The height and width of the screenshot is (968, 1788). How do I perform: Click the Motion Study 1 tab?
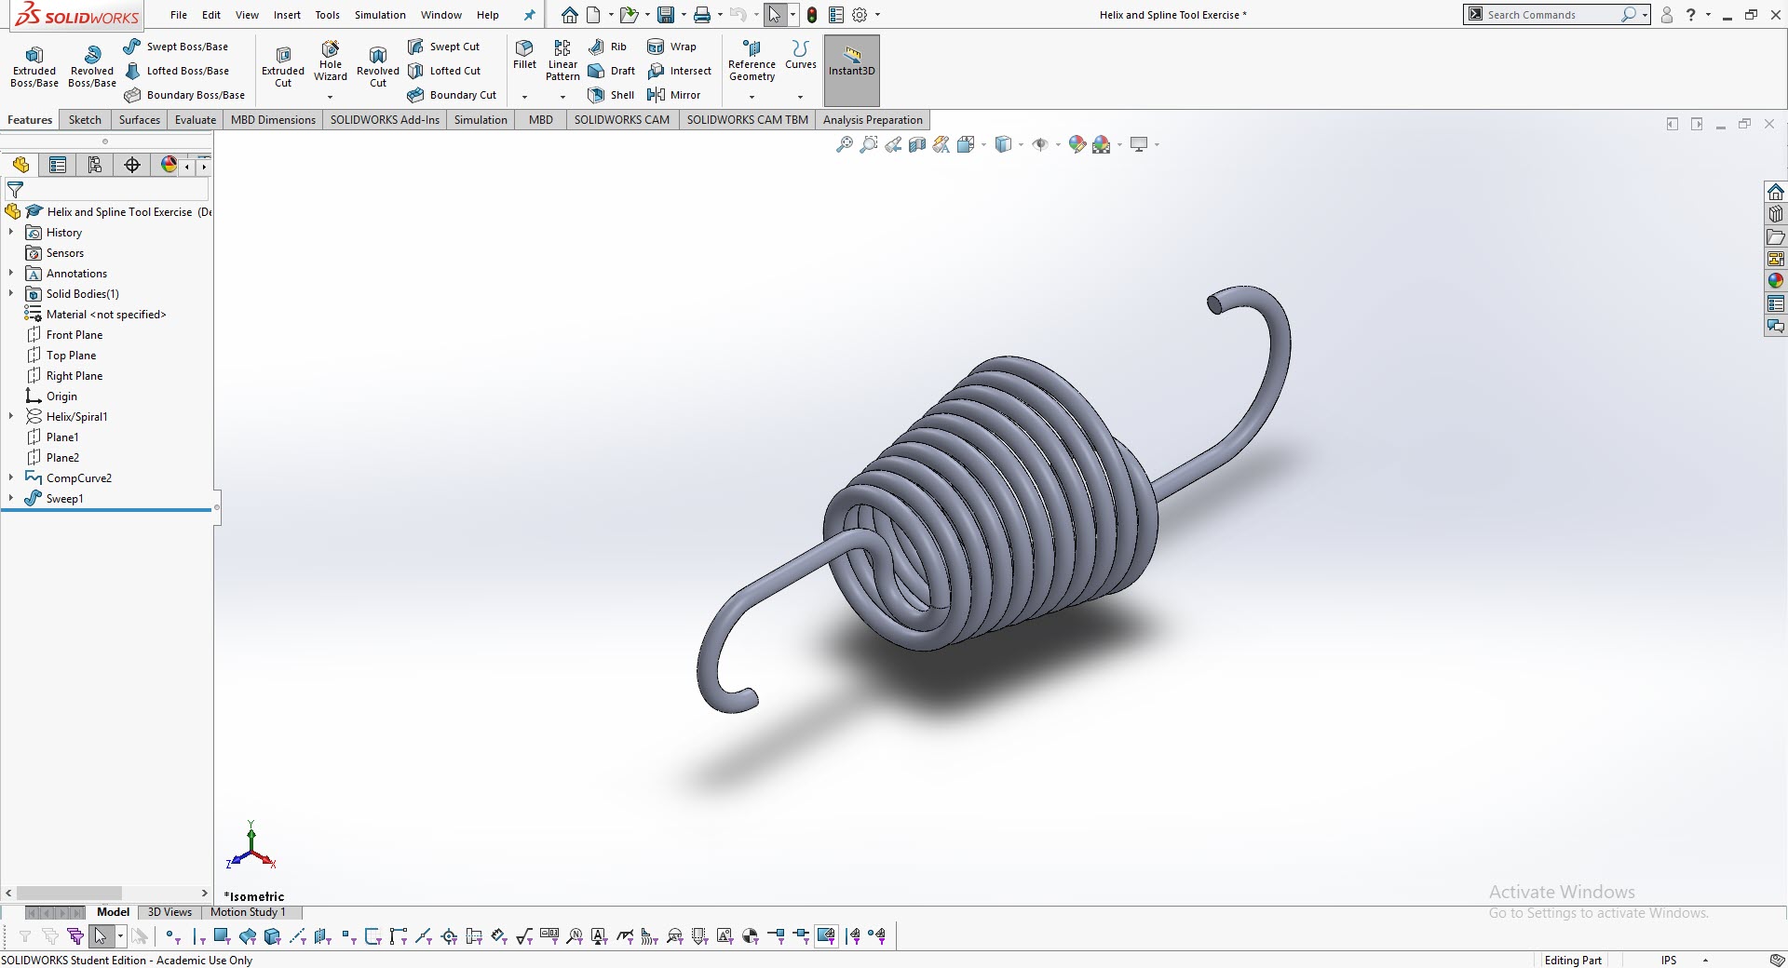(x=248, y=912)
